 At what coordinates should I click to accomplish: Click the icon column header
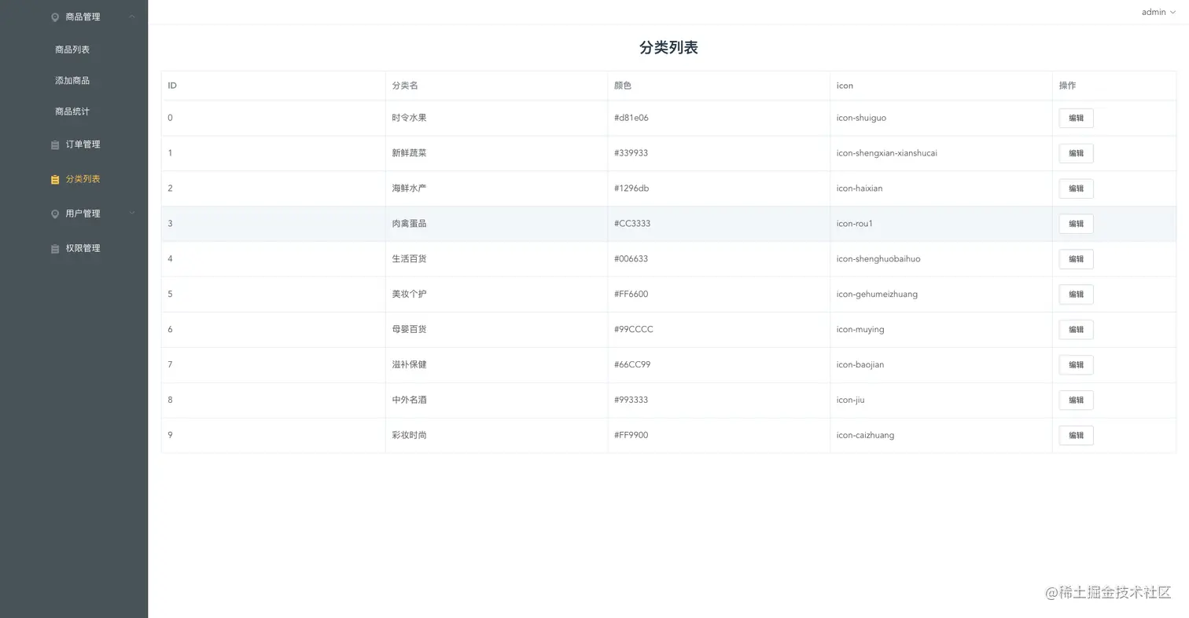[941, 86]
